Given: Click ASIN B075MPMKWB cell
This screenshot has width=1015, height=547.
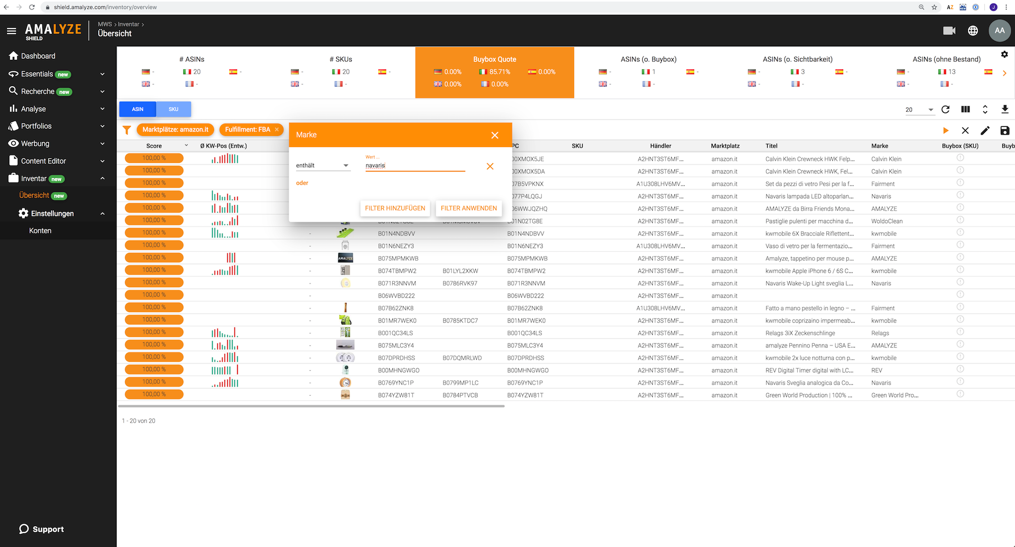Looking at the screenshot, I should [398, 259].
